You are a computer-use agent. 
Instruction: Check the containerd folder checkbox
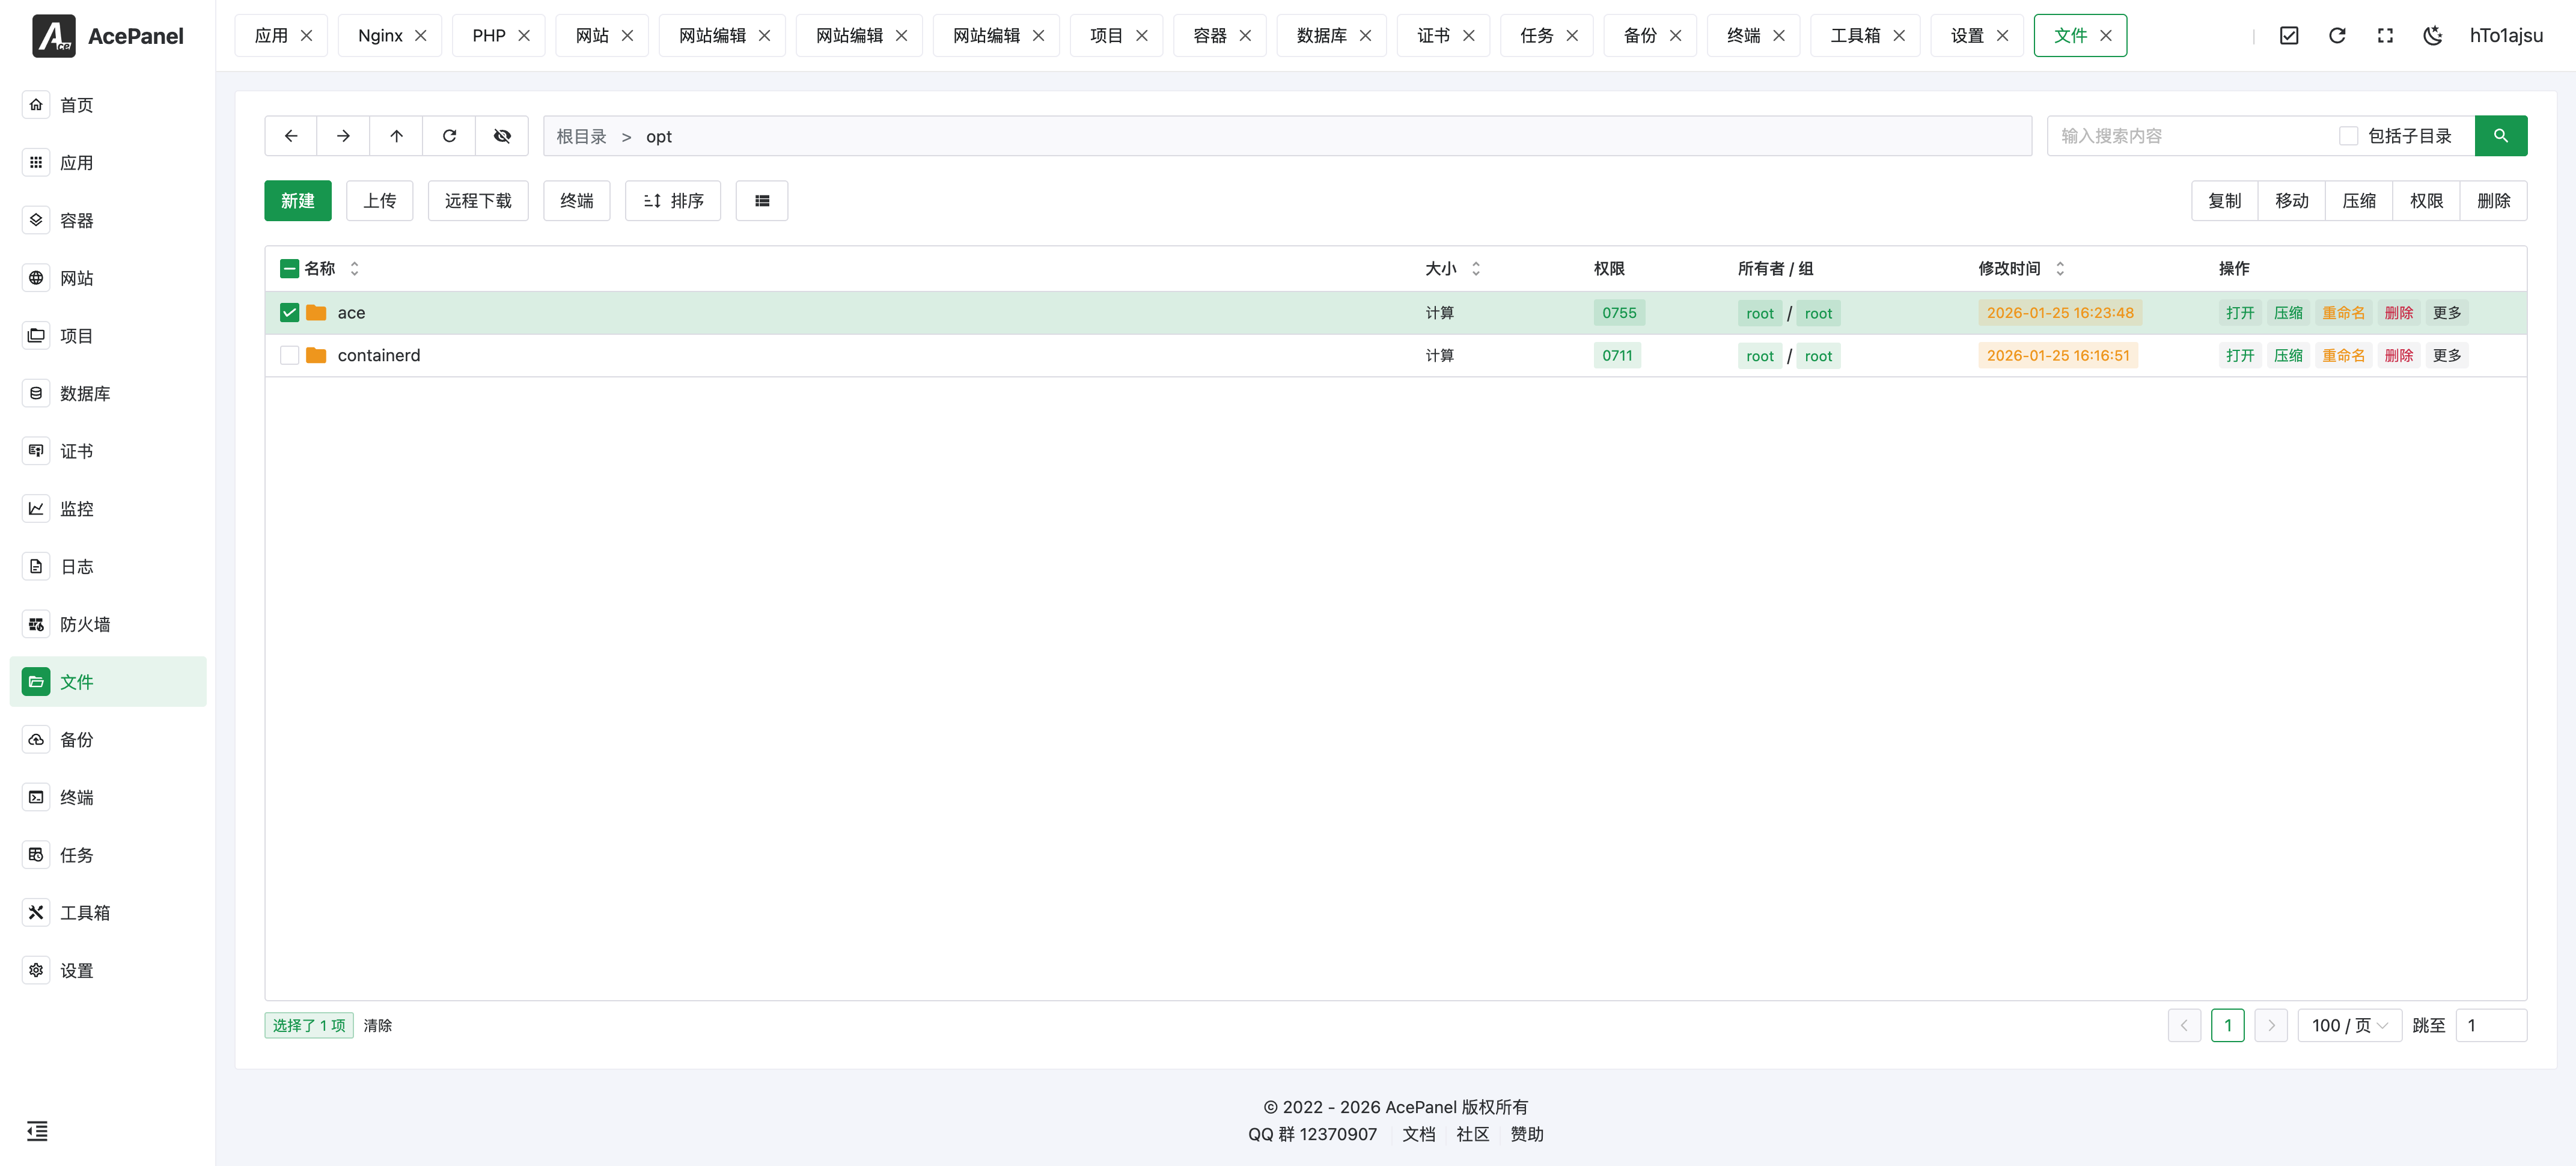[x=290, y=356]
